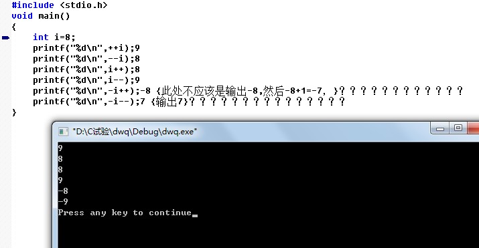This screenshot has height=248, width=479.
Task: Click the printf line with --i
Action: (86, 59)
